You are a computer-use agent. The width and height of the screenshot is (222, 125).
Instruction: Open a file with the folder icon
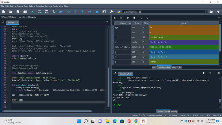click(11, 12)
